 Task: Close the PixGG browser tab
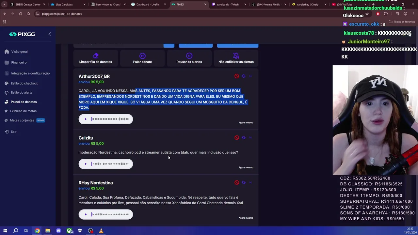coord(205,5)
